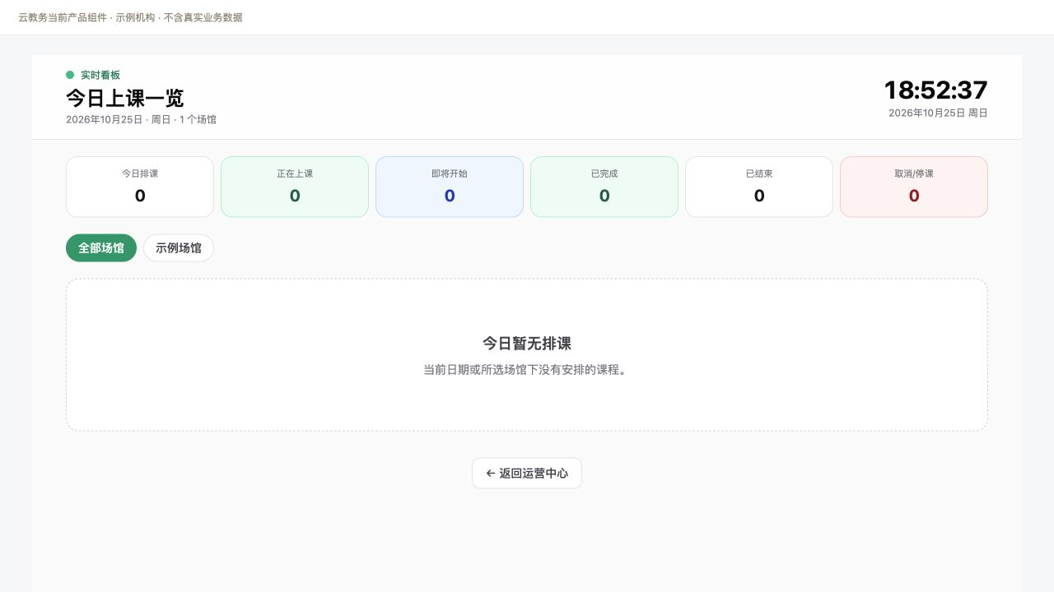
Task: Click the empty state description text
Action: click(x=527, y=370)
